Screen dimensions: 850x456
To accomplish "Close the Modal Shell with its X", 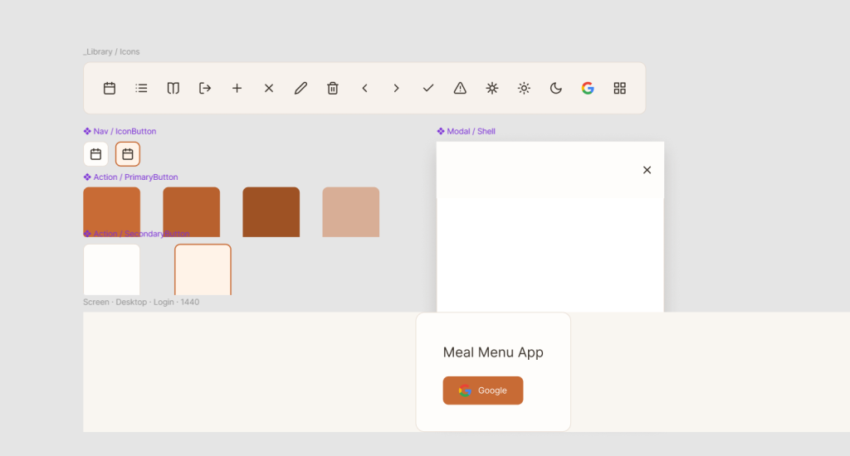I will pos(647,170).
